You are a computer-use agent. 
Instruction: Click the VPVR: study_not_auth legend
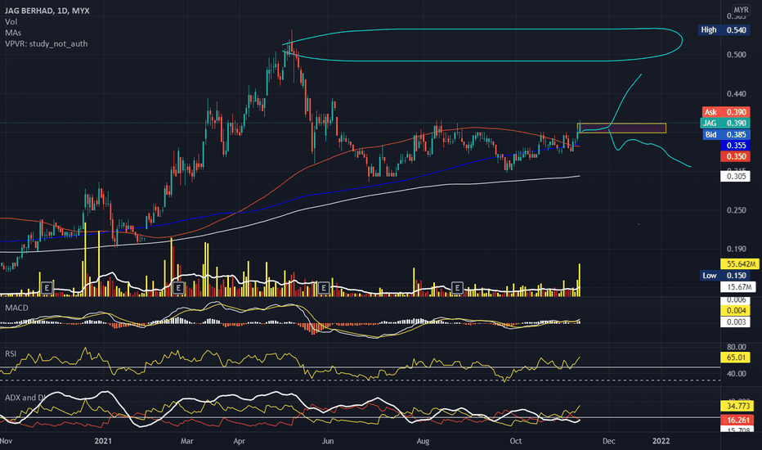point(46,44)
